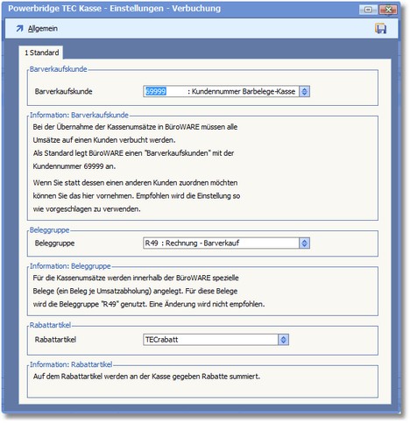Click the Rabattartikel field label

[55, 340]
